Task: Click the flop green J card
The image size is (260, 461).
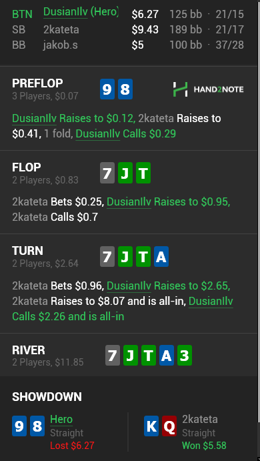Action: pos(125,173)
